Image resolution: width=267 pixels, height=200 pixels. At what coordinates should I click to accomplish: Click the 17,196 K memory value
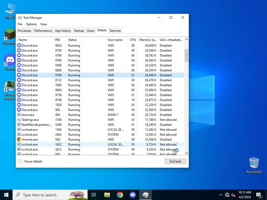point(150,120)
